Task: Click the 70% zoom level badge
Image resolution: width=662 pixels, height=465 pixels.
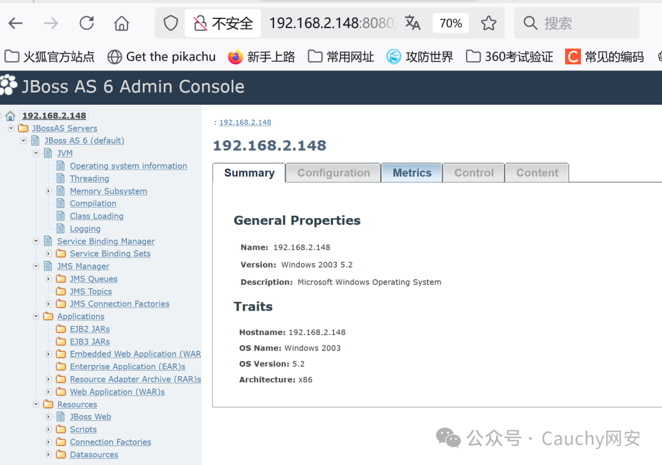Action: tap(451, 23)
